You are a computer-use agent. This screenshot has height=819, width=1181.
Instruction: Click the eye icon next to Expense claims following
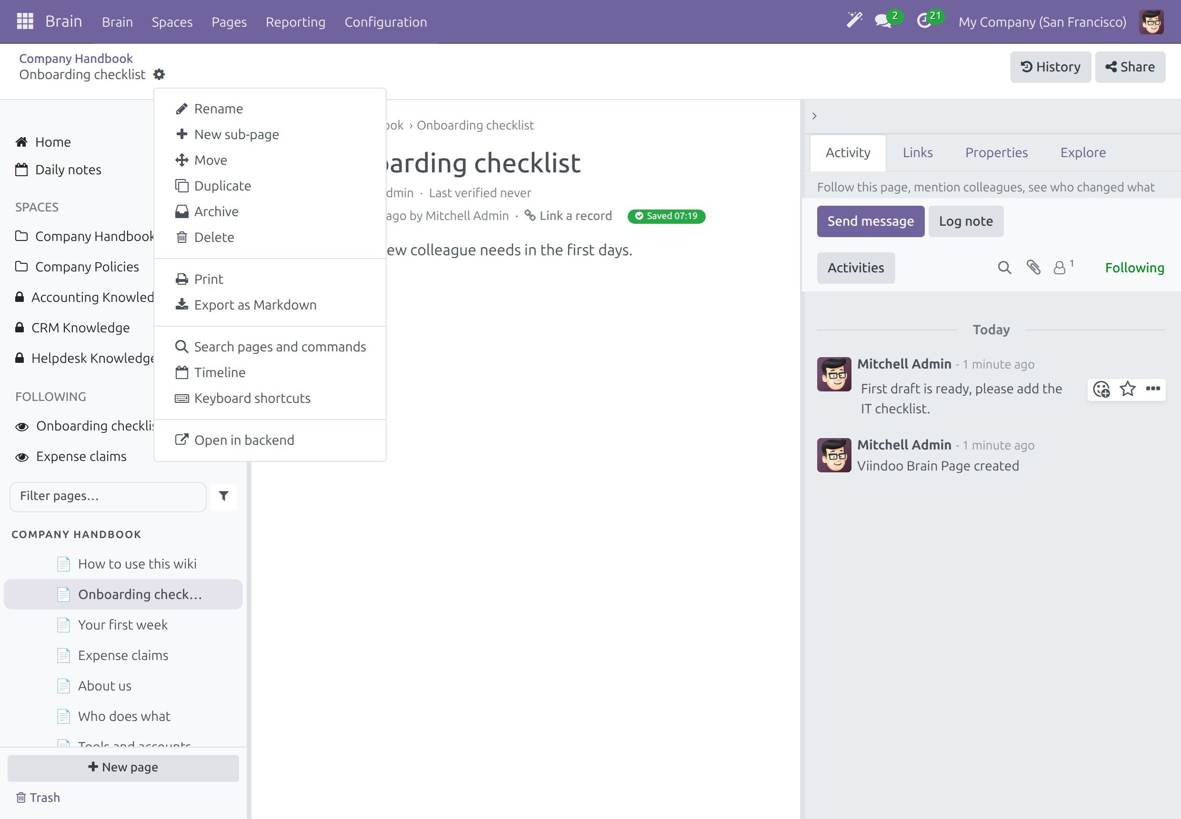[21, 457]
